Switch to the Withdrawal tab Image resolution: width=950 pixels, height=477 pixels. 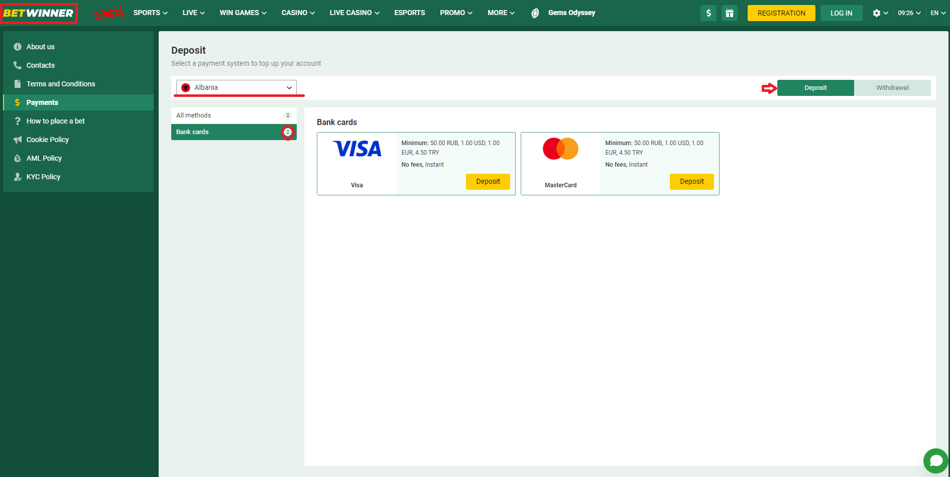892,88
